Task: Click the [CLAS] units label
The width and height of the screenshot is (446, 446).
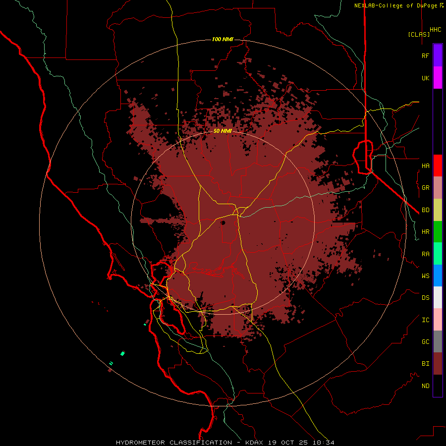Action: point(419,35)
